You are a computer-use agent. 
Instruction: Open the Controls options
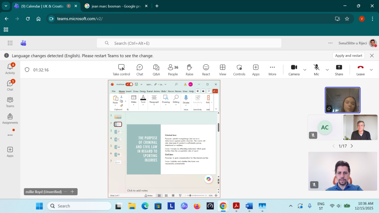tap(239, 69)
